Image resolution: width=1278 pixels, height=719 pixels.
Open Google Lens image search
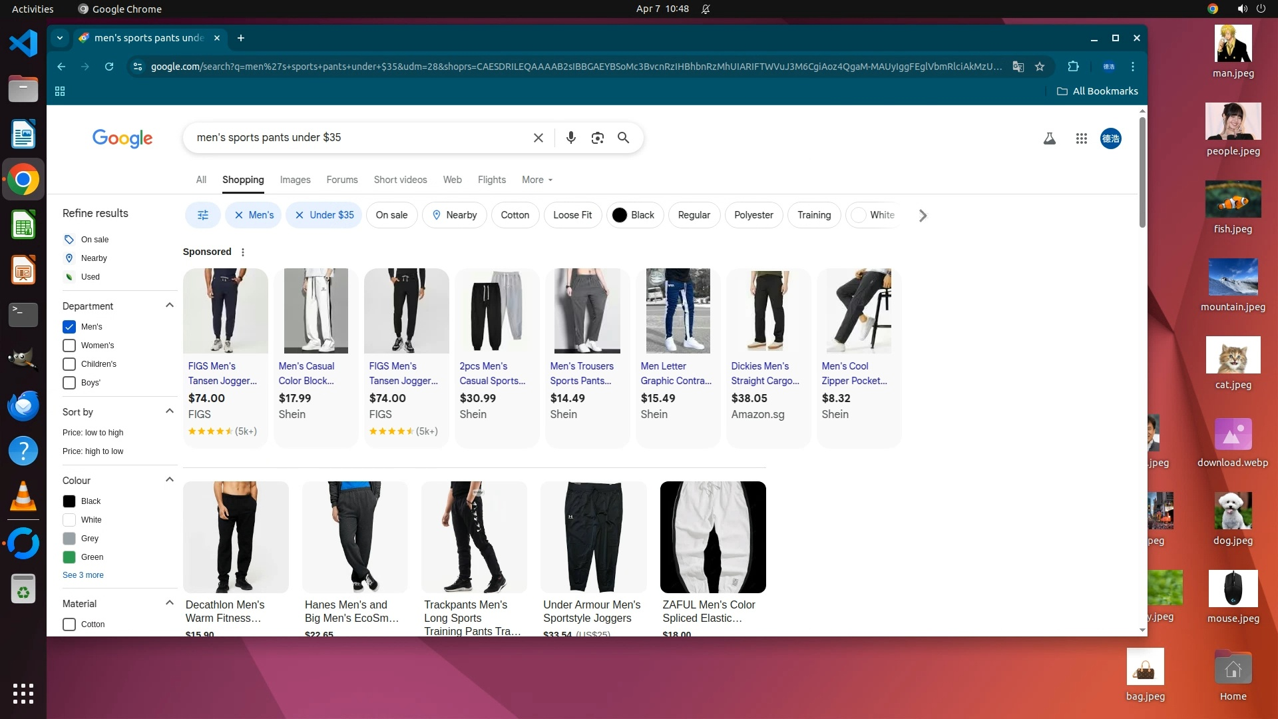[597, 138]
